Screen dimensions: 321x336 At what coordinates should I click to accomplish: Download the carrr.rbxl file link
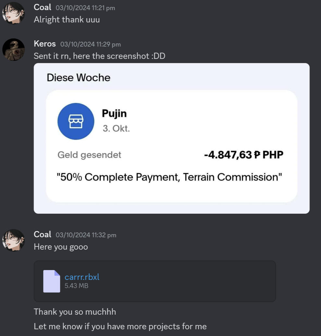[82, 277]
